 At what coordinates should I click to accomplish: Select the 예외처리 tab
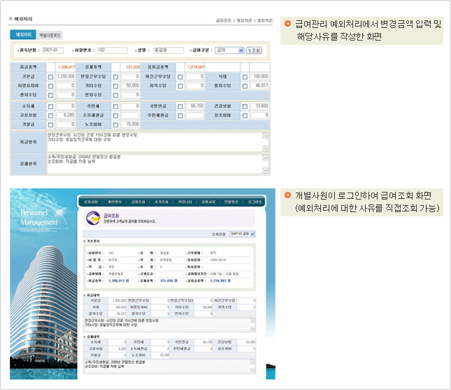tap(23, 34)
